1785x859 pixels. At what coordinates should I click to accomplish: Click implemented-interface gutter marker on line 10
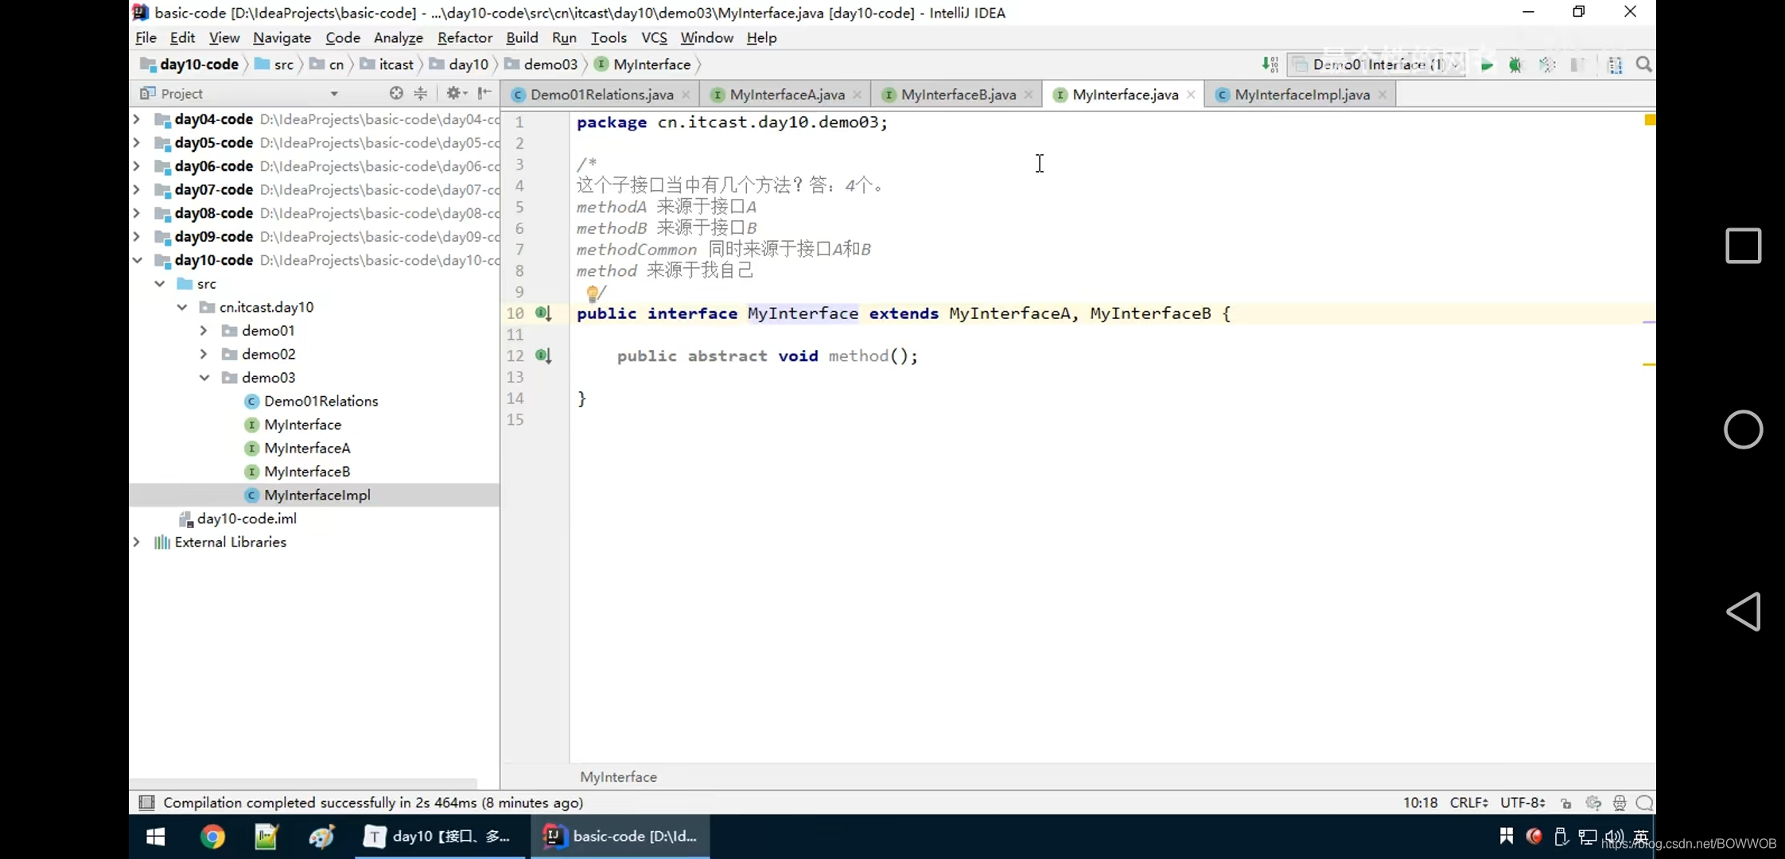pos(543,313)
